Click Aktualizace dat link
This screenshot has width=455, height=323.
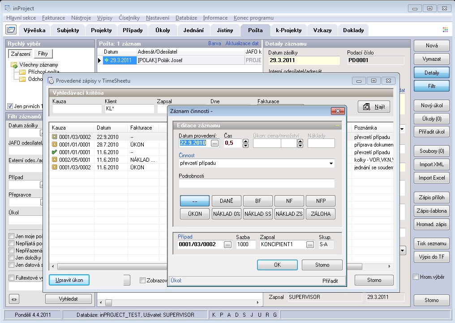tap(242, 43)
